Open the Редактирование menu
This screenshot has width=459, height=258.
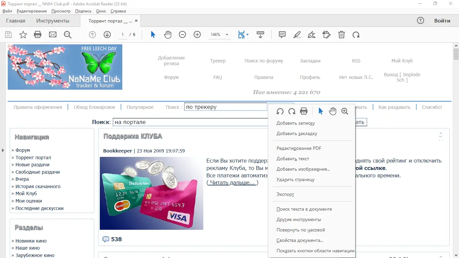[x=32, y=11]
